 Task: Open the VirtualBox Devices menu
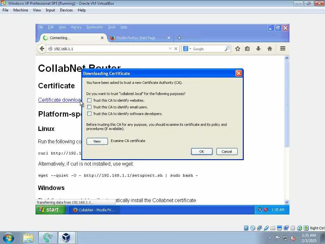click(66, 10)
